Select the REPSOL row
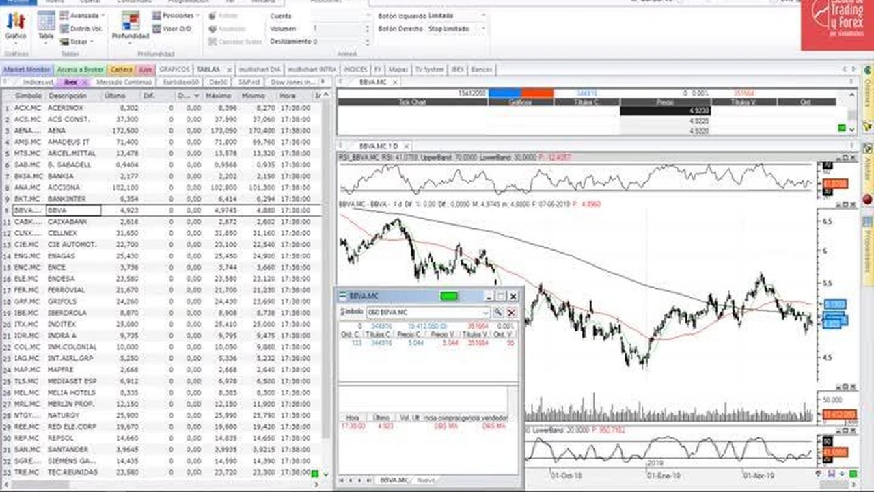This screenshot has width=874, height=492. (161, 438)
